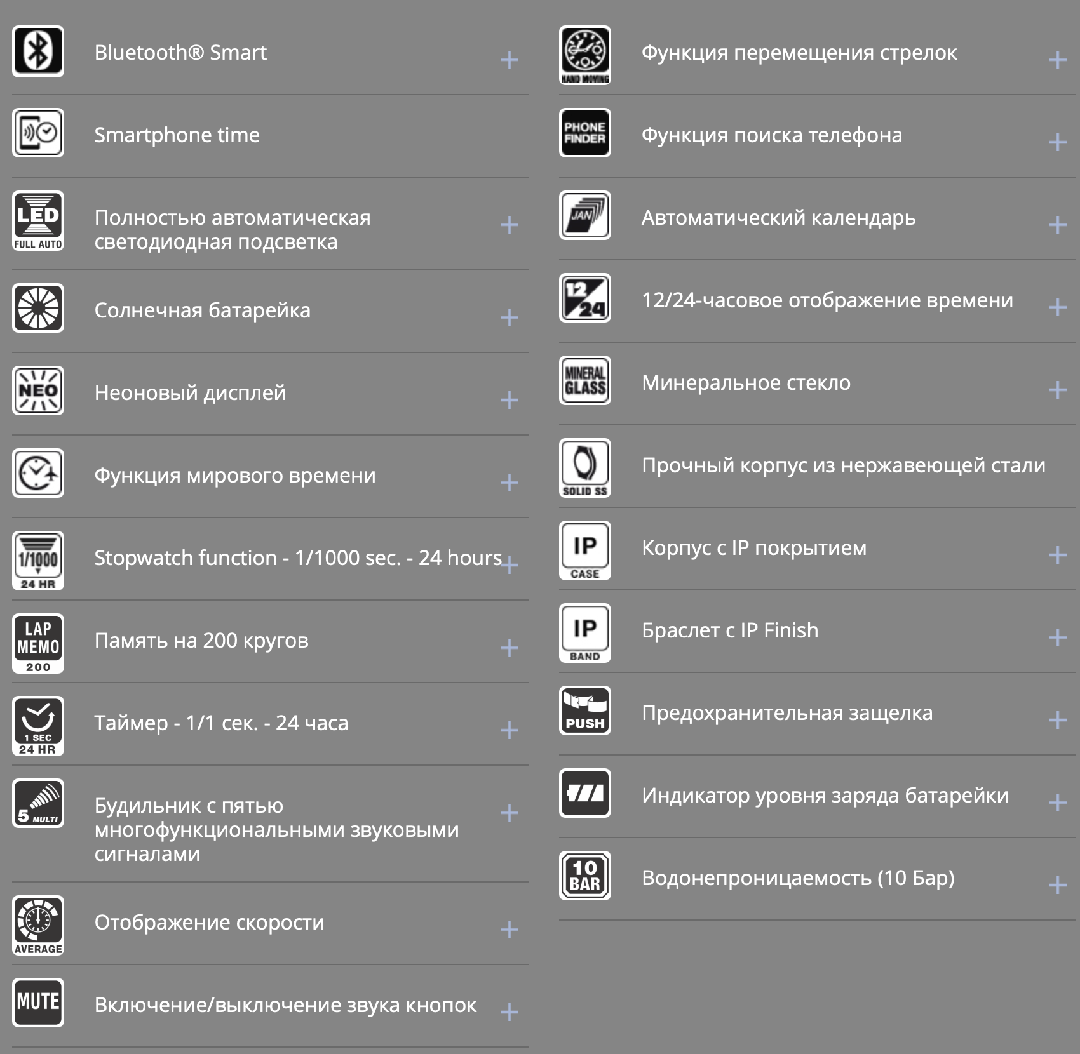The width and height of the screenshot is (1080, 1054).
Task: Click the Предохранительная защелка label
Action: coord(787,712)
